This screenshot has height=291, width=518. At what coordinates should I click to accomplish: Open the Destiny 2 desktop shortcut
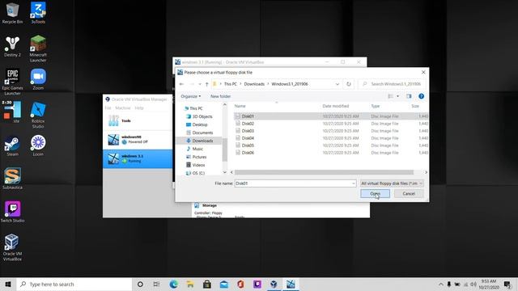[x=13, y=46]
